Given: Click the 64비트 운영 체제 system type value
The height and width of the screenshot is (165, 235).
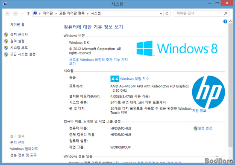Looking at the screenshot, I should pos(138,102).
